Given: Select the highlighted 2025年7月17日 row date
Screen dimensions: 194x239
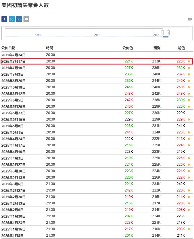Looking at the screenshot, I should point(14,62).
